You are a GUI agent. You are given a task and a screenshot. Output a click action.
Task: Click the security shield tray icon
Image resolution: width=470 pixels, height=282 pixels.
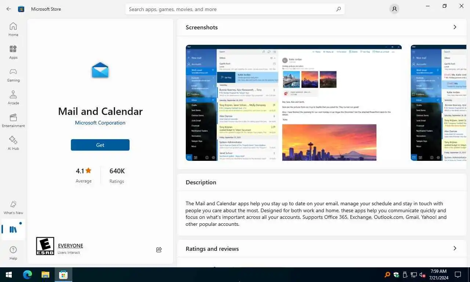(x=396, y=275)
